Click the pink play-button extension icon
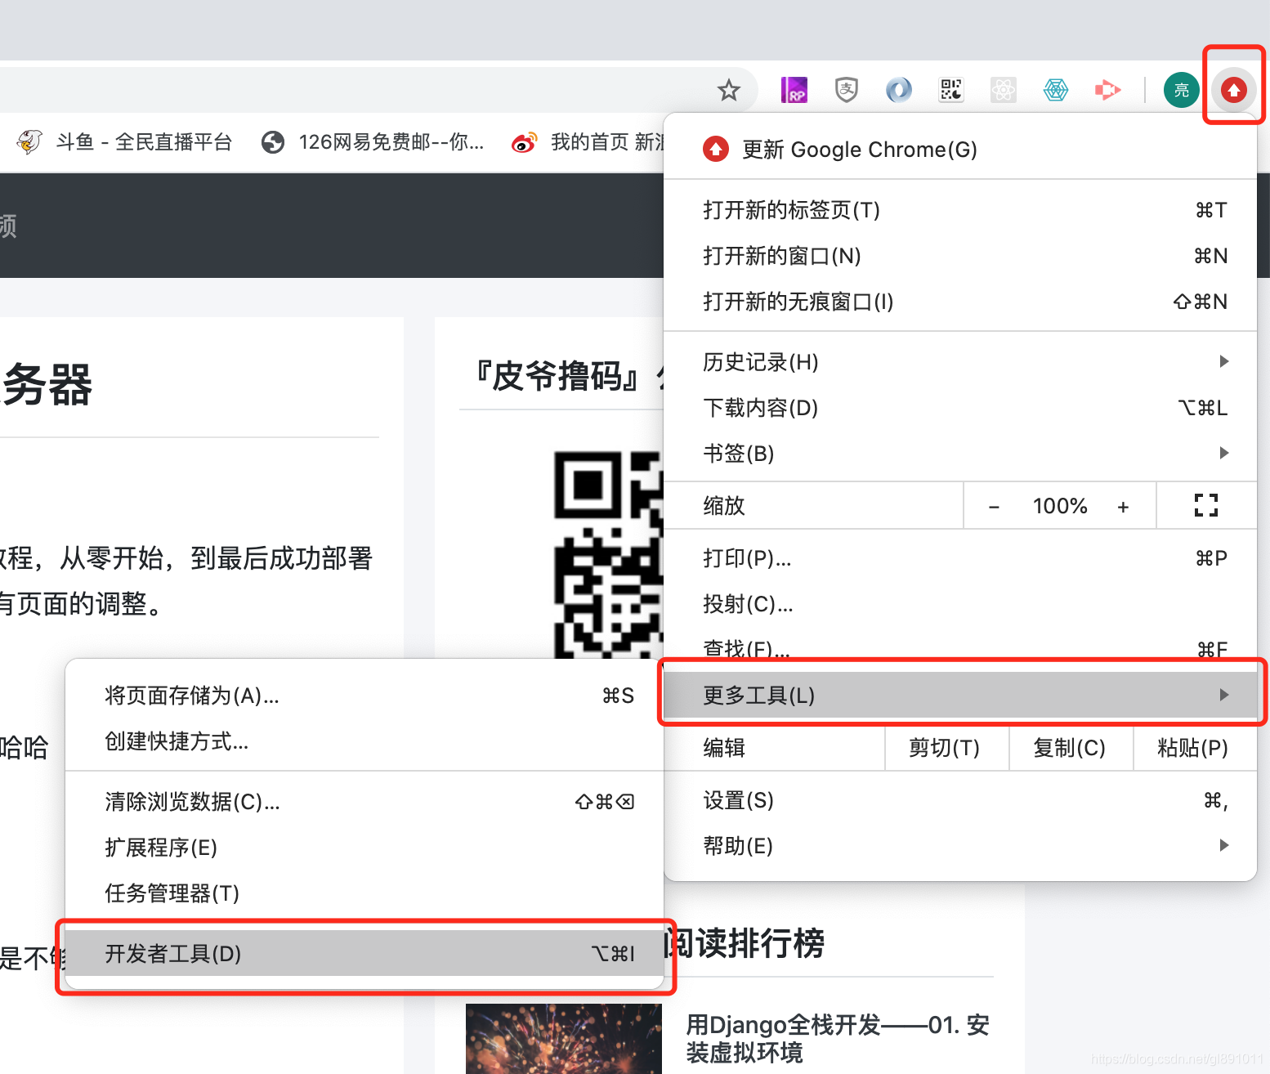 pyautogui.click(x=1107, y=90)
